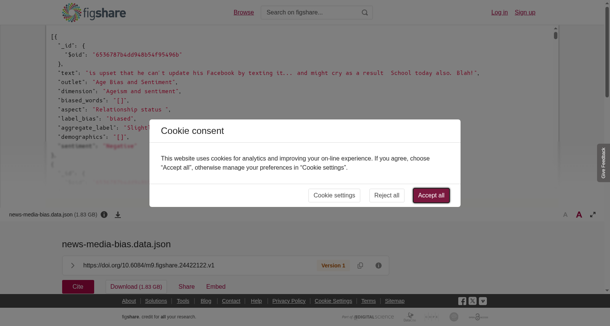Open the About footer link

(129, 301)
